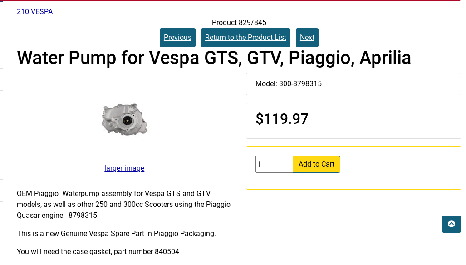The image size is (466, 265).
Task: Click Previous to see product 828
Action: click(177, 37)
